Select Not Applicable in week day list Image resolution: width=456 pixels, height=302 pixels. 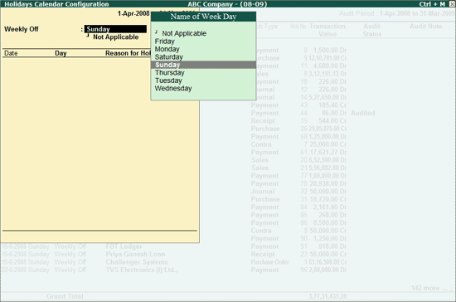[x=184, y=33]
